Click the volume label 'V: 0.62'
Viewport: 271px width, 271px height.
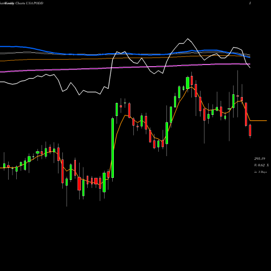(260, 165)
